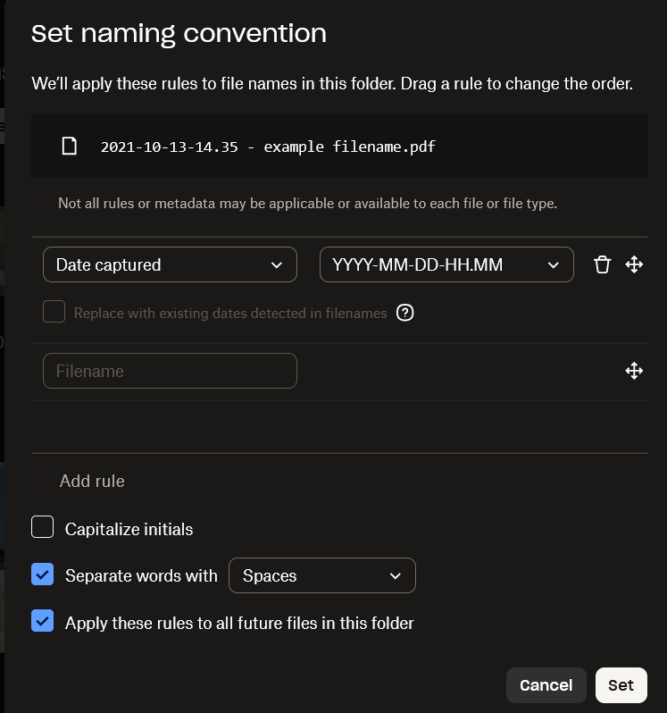The height and width of the screenshot is (713, 667).
Task: Expand the YYYY-MM-DD-HH.MM date format dropdown
Action: [446, 264]
